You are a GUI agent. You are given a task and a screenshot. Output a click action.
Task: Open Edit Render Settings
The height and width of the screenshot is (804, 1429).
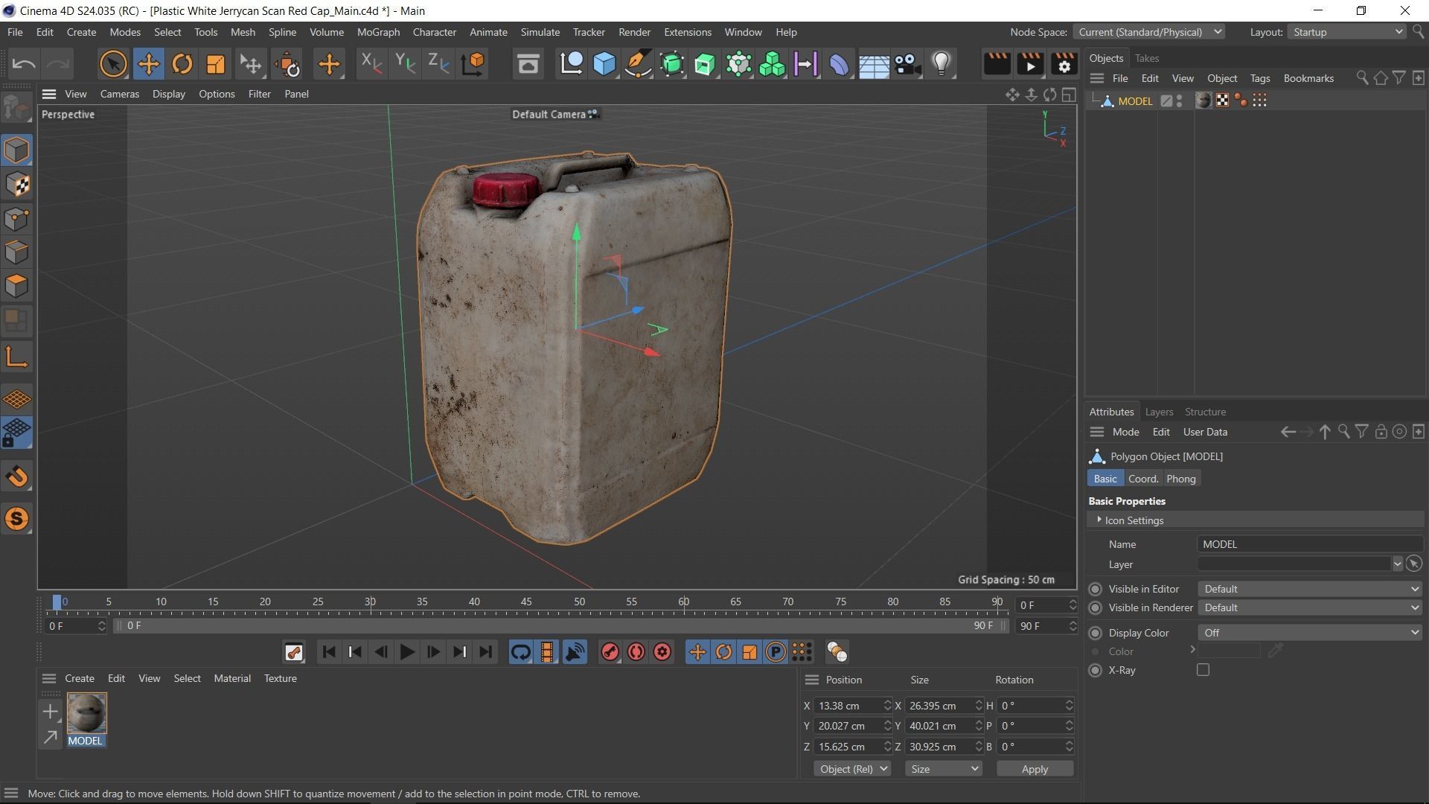[x=1064, y=64]
